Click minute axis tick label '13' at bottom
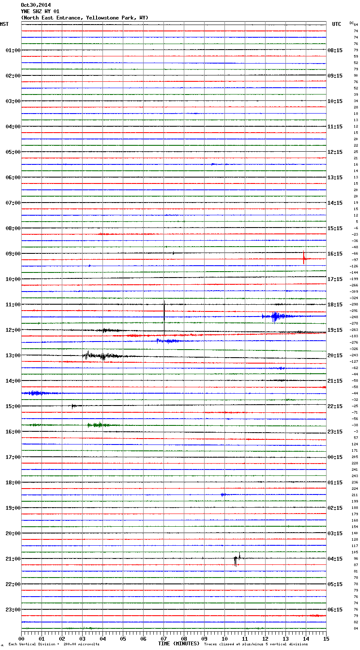This screenshot has width=360, height=650. tap(285, 639)
